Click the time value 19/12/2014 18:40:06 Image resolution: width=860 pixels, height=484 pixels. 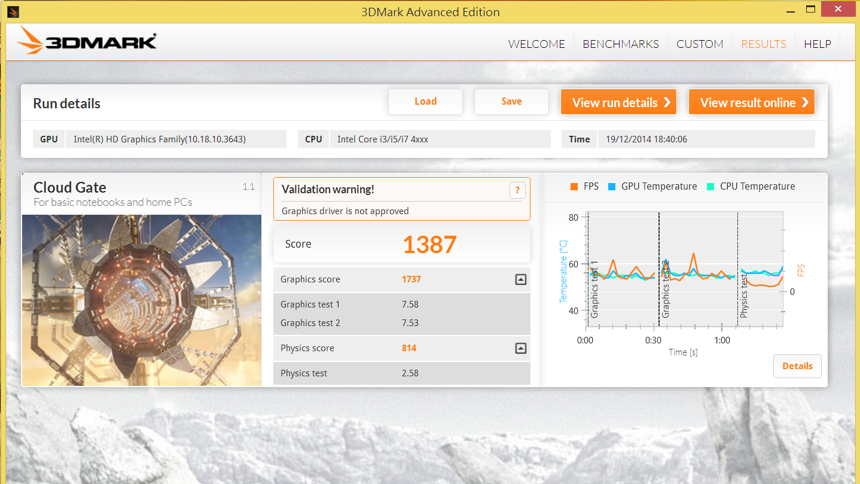click(x=646, y=139)
